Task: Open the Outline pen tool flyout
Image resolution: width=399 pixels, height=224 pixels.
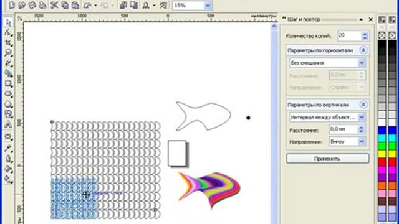Action: 8,159
